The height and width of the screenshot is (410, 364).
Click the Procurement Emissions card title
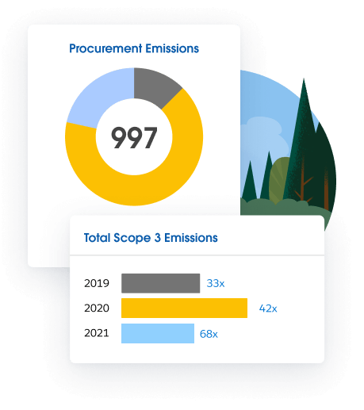pyautogui.click(x=134, y=48)
